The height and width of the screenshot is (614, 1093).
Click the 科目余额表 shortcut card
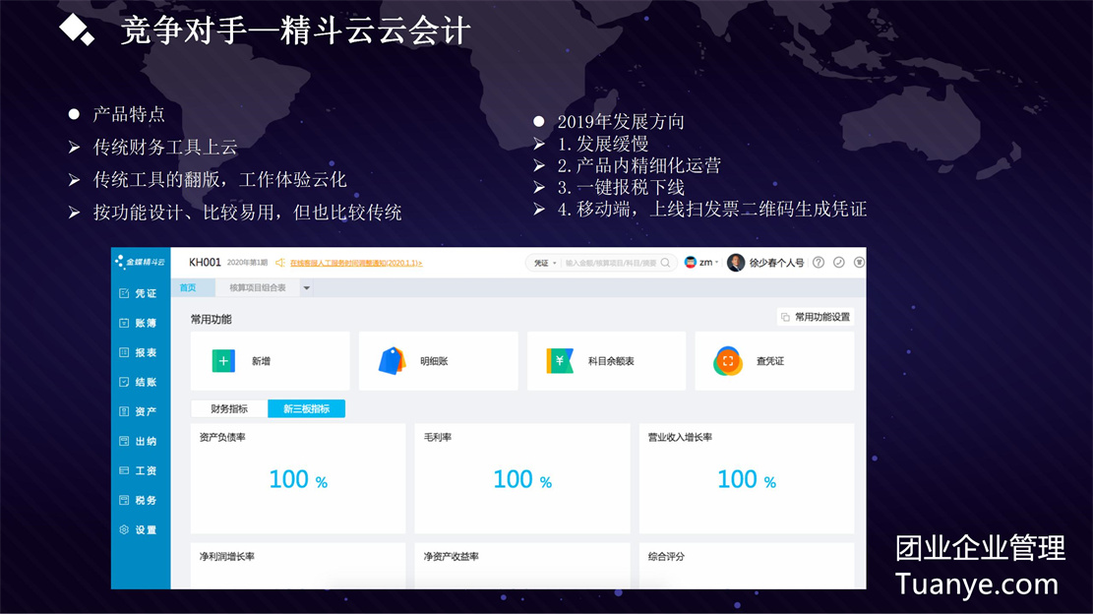[606, 361]
